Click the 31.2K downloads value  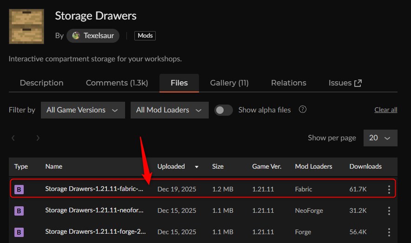tap(358, 210)
